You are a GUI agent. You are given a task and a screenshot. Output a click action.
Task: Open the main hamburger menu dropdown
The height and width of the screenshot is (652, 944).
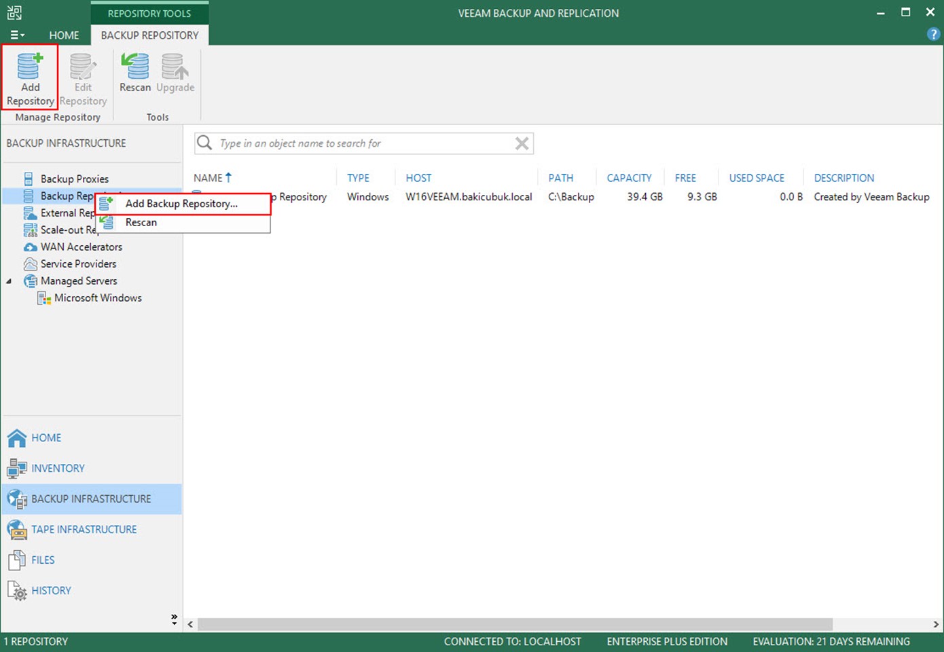pyautogui.click(x=17, y=35)
